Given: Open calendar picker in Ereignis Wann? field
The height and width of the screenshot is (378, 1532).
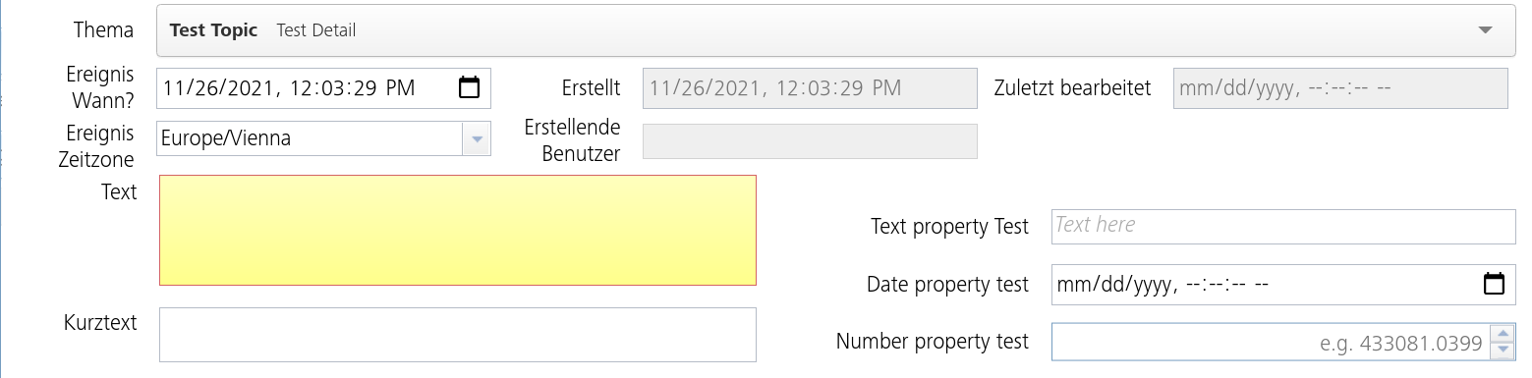Looking at the screenshot, I should pos(470,87).
